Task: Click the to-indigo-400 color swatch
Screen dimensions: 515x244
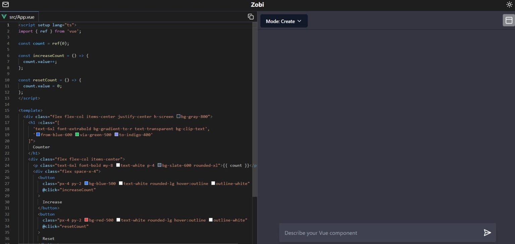Action: click(x=117, y=135)
